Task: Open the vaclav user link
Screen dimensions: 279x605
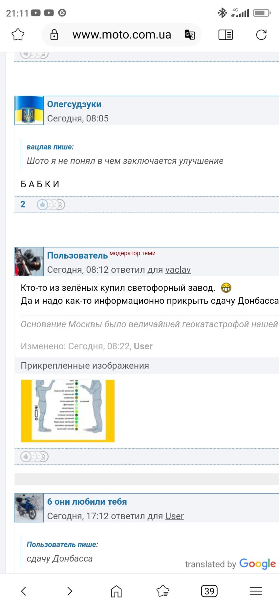Action: (178, 270)
